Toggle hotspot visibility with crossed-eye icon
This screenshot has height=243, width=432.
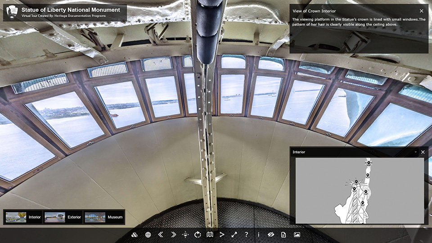coord(271,234)
